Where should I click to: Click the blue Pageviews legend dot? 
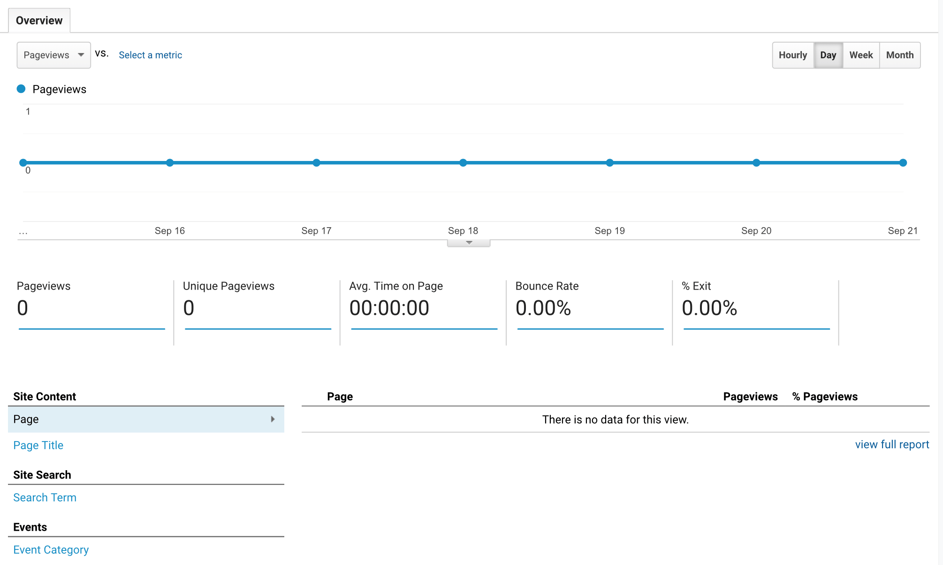coord(21,89)
